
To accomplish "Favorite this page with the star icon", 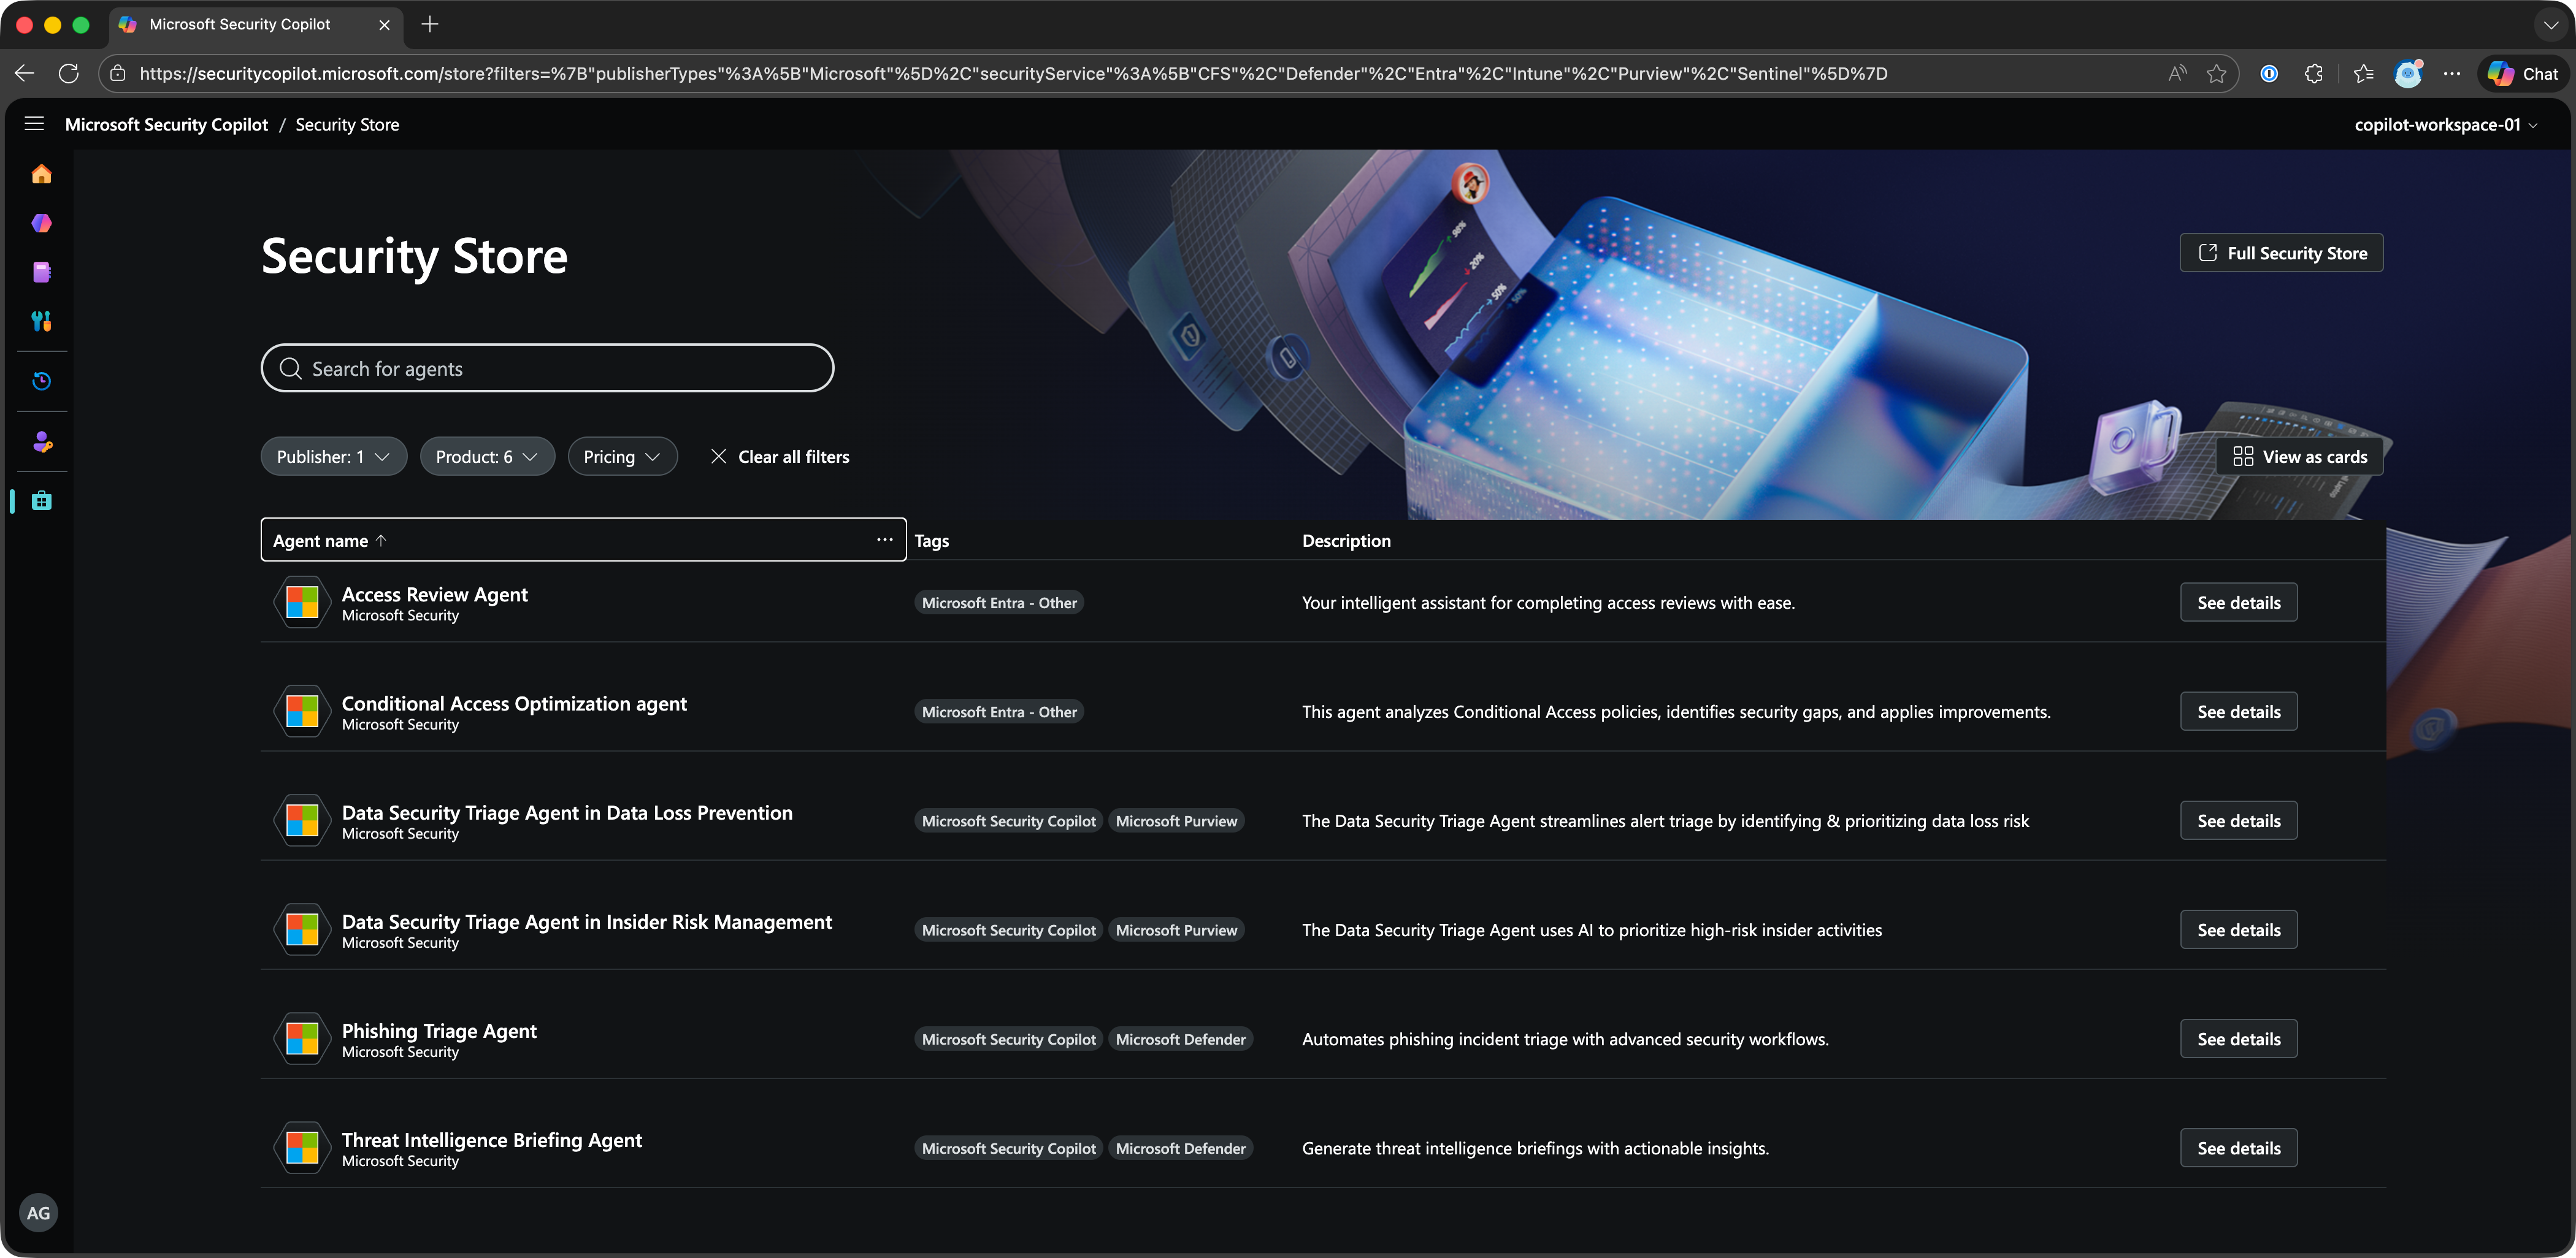I will (2216, 73).
